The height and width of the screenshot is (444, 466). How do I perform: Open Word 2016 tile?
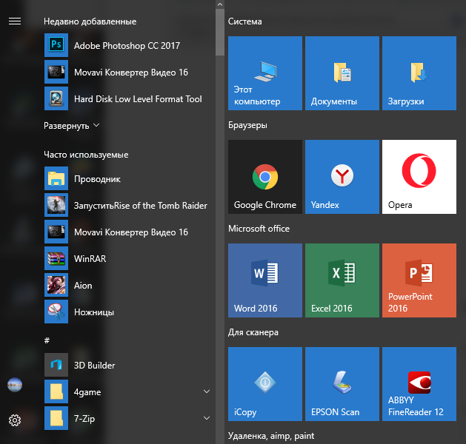click(265, 280)
